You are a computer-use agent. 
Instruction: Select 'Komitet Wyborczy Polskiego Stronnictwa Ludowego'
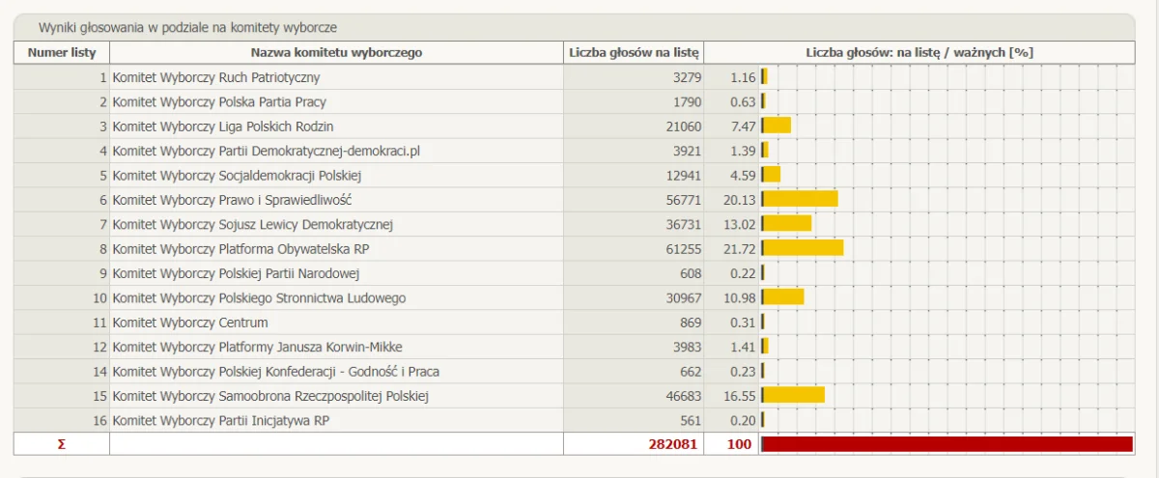tap(259, 298)
